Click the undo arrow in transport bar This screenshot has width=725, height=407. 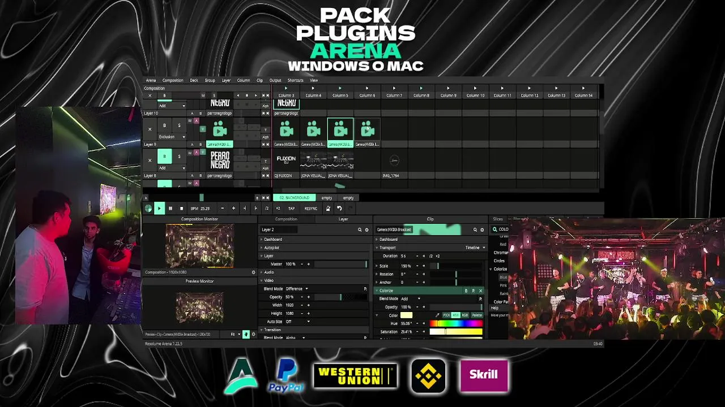pos(339,208)
